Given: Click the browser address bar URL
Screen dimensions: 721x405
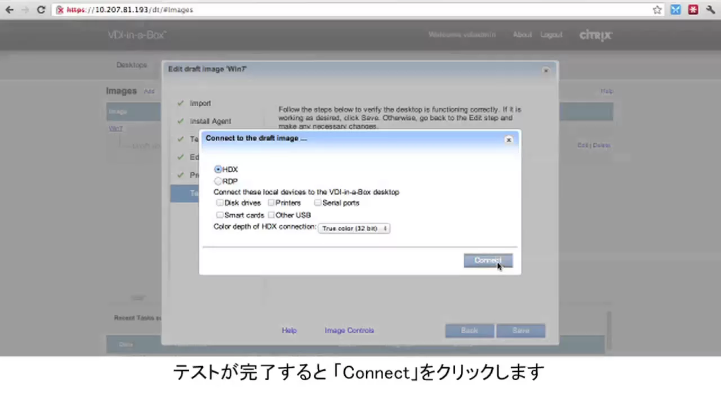Looking at the screenshot, I should (130, 10).
